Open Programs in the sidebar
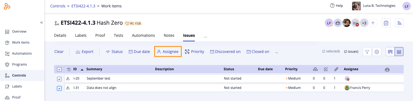Viewport: 413px width, 101px height. pyautogui.click(x=19, y=64)
